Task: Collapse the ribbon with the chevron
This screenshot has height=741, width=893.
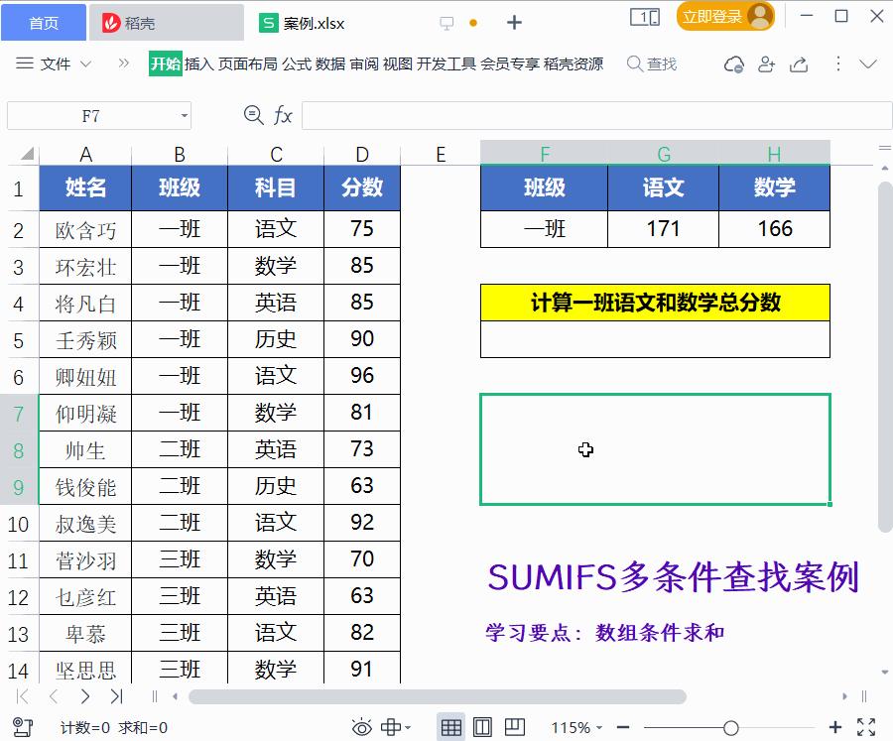Action: tap(867, 62)
